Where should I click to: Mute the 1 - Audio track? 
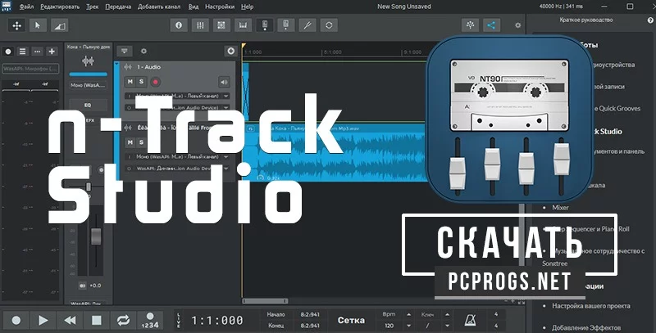[130, 82]
